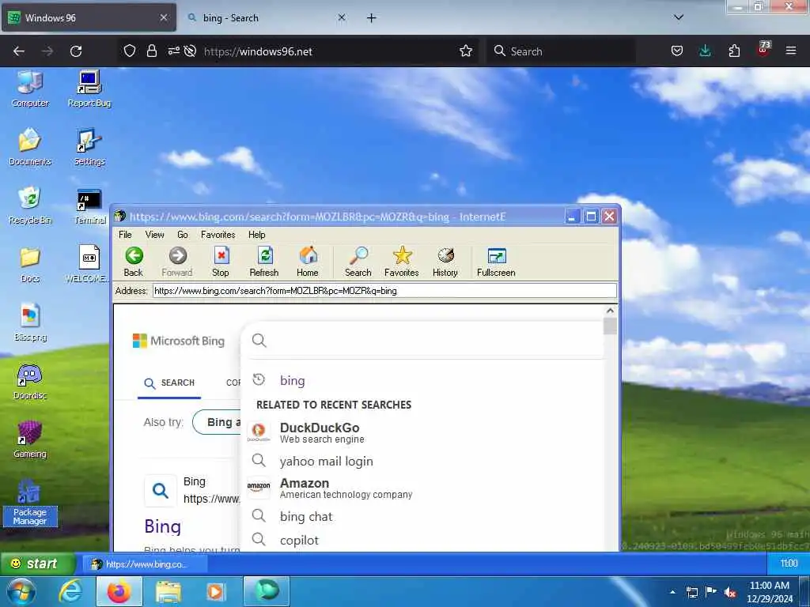The image size is (810, 607).
Task: Open the Recycle Bin desktop icon
Action: [x=30, y=205]
